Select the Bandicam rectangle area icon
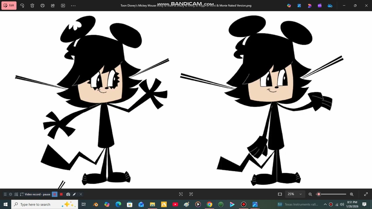Image resolution: width=372 pixels, height=209 pixels. [22, 194]
